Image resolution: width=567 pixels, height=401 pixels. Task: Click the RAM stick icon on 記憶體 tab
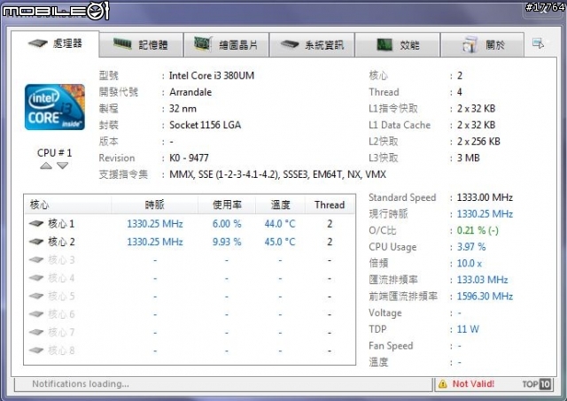point(122,44)
